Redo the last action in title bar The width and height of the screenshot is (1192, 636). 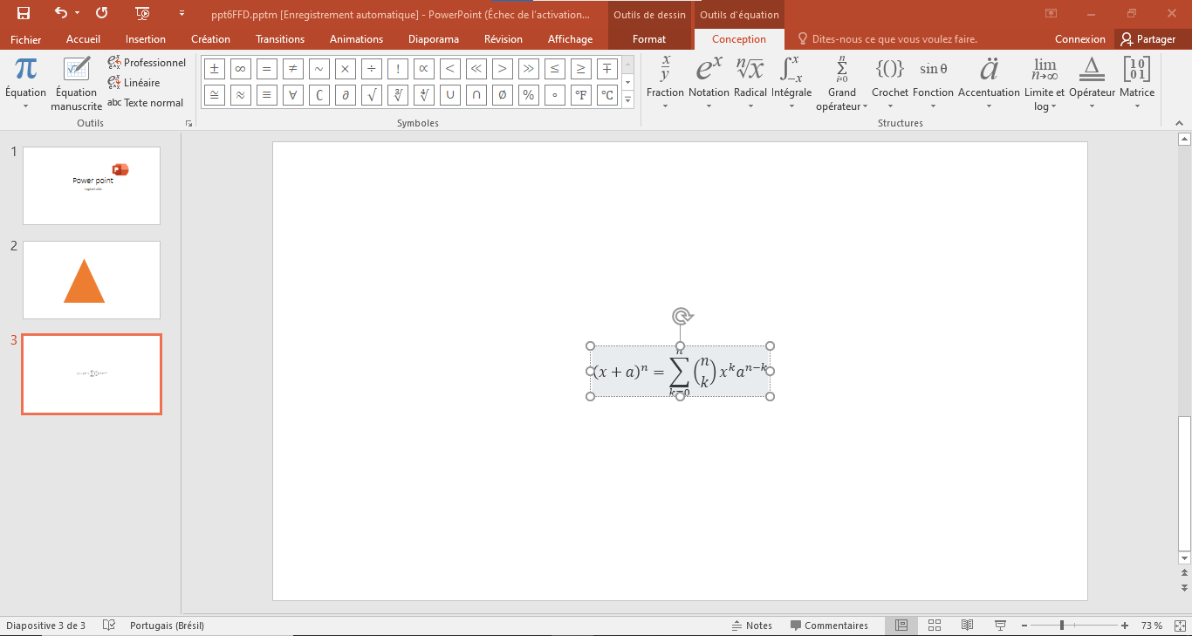[102, 13]
